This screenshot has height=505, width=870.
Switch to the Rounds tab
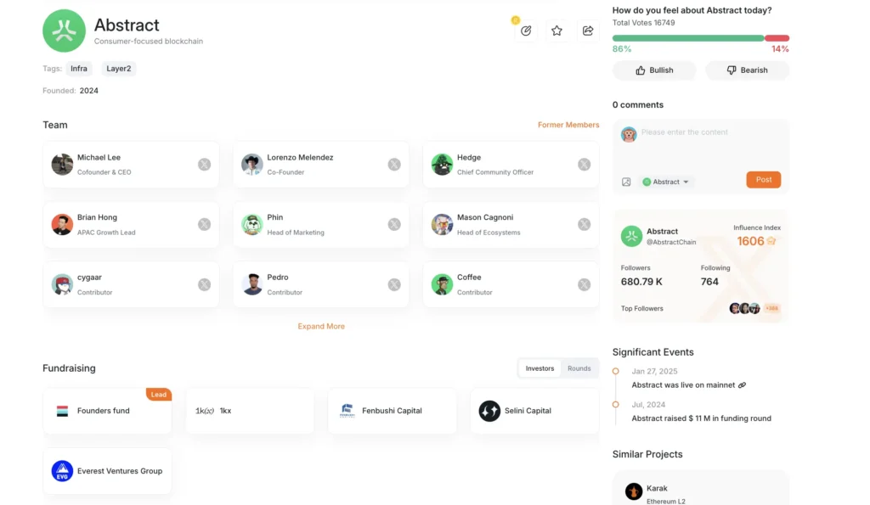[579, 368]
